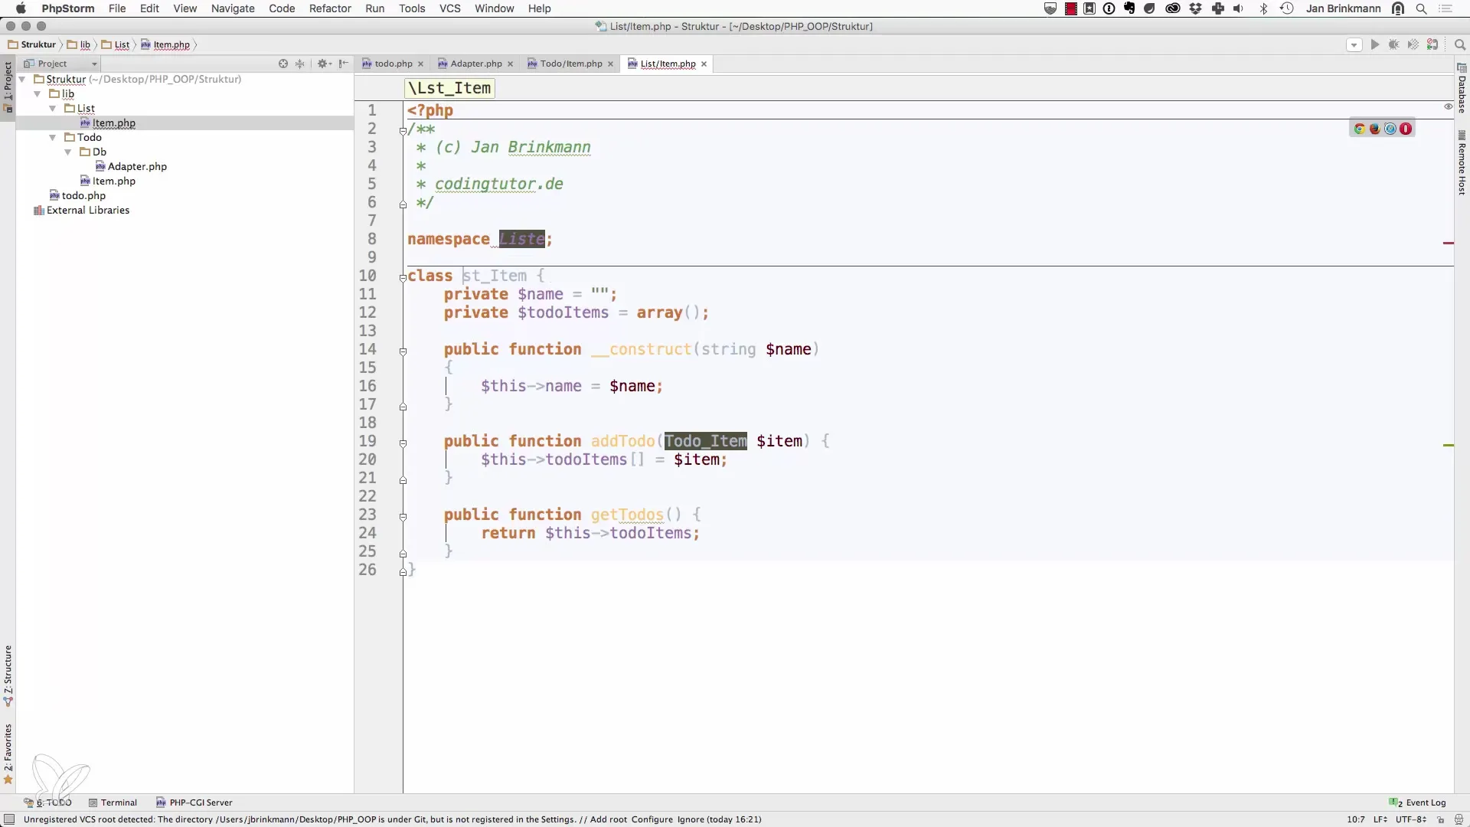Close the List/Item.php tab
The width and height of the screenshot is (1470, 827).
(x=704, y=64)
